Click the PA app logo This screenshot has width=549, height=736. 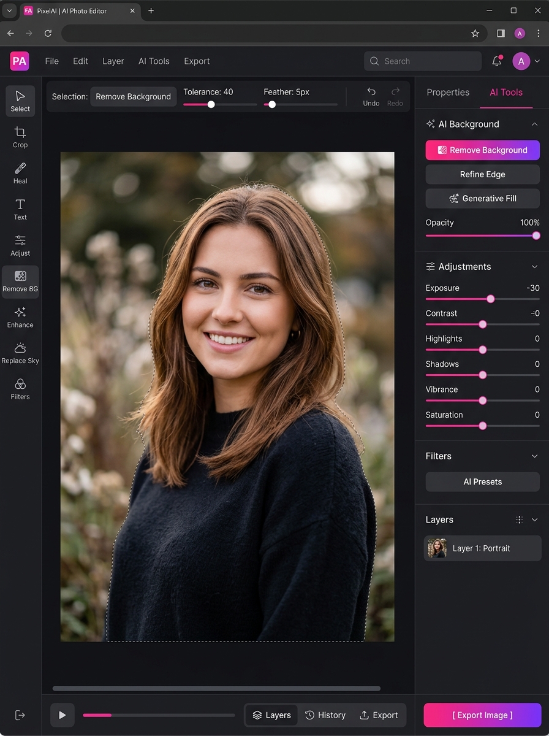tap(20, 61)
